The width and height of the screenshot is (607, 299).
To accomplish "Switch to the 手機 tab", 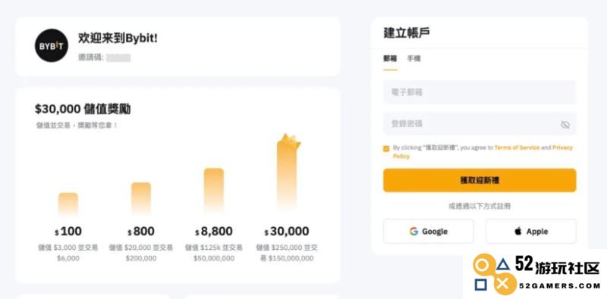I will point(414,59).
